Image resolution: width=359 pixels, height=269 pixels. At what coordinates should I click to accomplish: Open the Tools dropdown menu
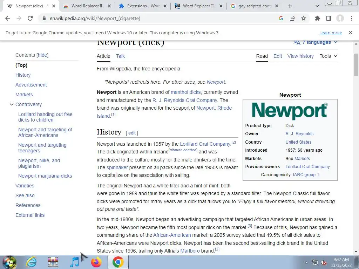point(328,56)
